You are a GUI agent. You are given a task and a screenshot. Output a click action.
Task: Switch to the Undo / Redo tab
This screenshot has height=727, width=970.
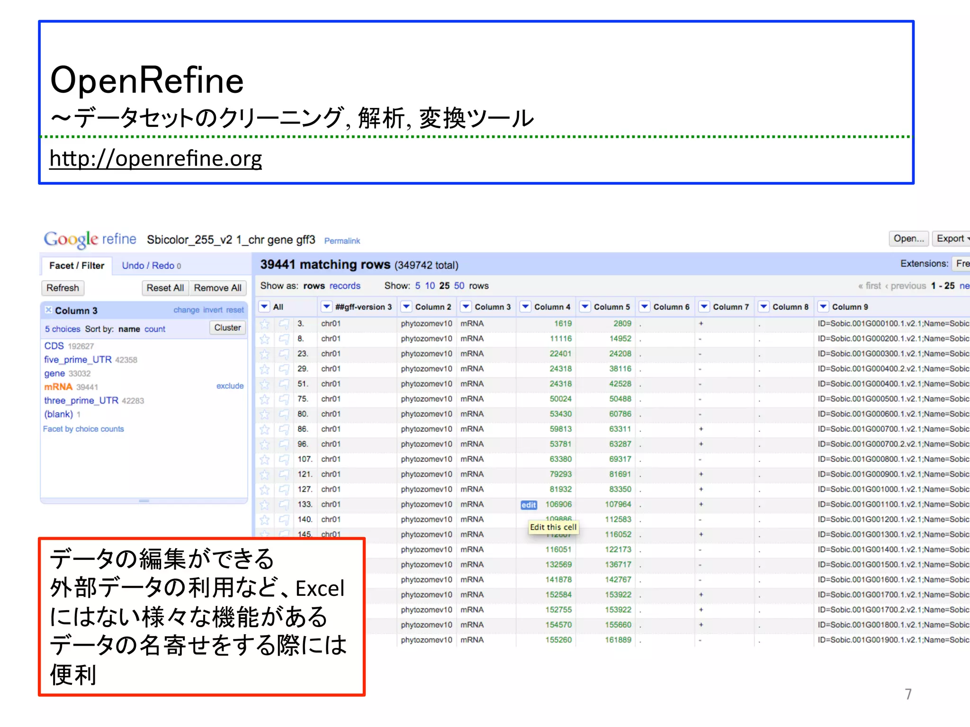tap(152, 266)
